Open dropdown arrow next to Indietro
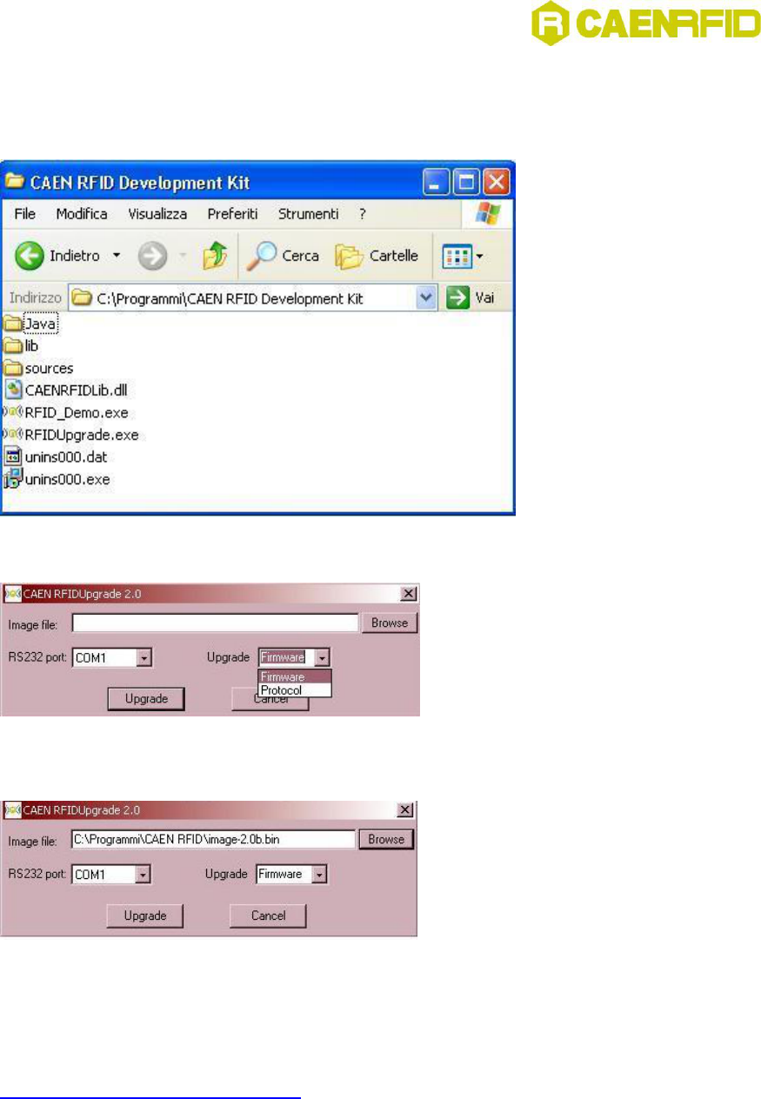The width and height of the screenshot is (761, 1099). (x=117, y=256)
